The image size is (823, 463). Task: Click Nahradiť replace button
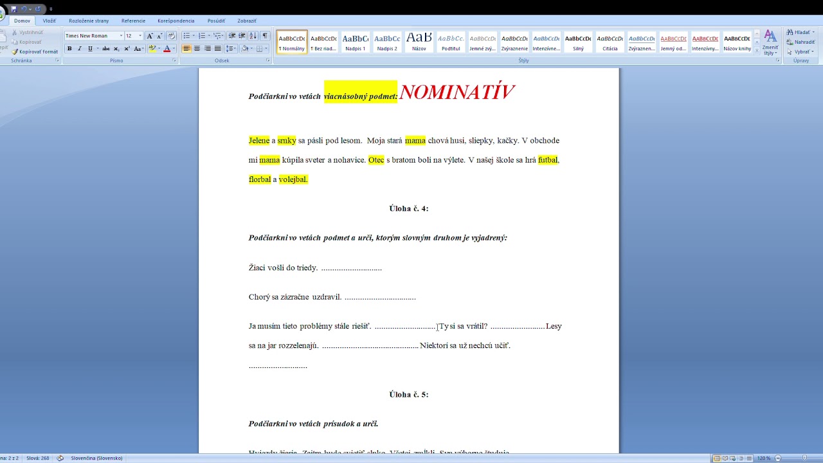(800, 42)
